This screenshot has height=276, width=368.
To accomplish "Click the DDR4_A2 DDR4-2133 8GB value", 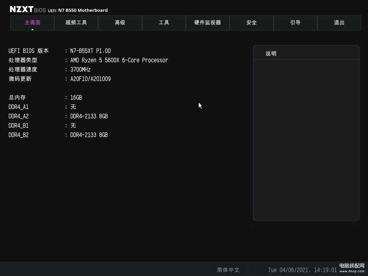I will point(89,116).
